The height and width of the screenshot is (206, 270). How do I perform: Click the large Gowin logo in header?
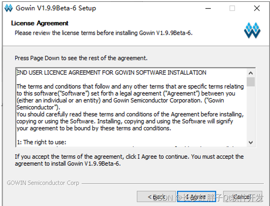click(x=252, y=30)
